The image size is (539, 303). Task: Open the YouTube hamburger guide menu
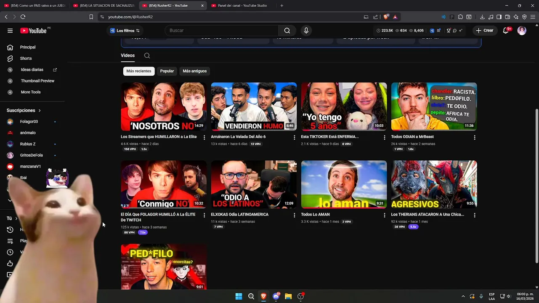pos(10,30)
